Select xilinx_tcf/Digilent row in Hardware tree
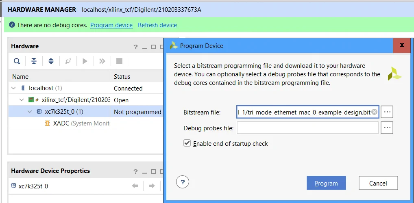Screen dimensions: 414x203 [x=86, y=100]
